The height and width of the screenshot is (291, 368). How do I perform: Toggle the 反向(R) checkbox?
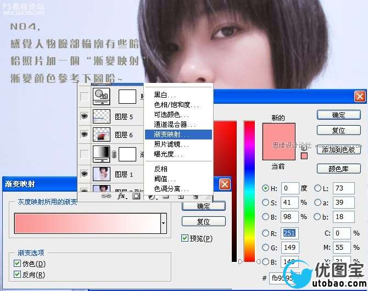[x=17, y=274]
